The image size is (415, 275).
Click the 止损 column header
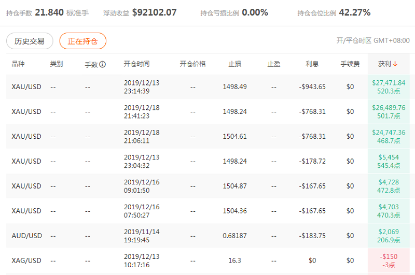(x=235, y=64)
